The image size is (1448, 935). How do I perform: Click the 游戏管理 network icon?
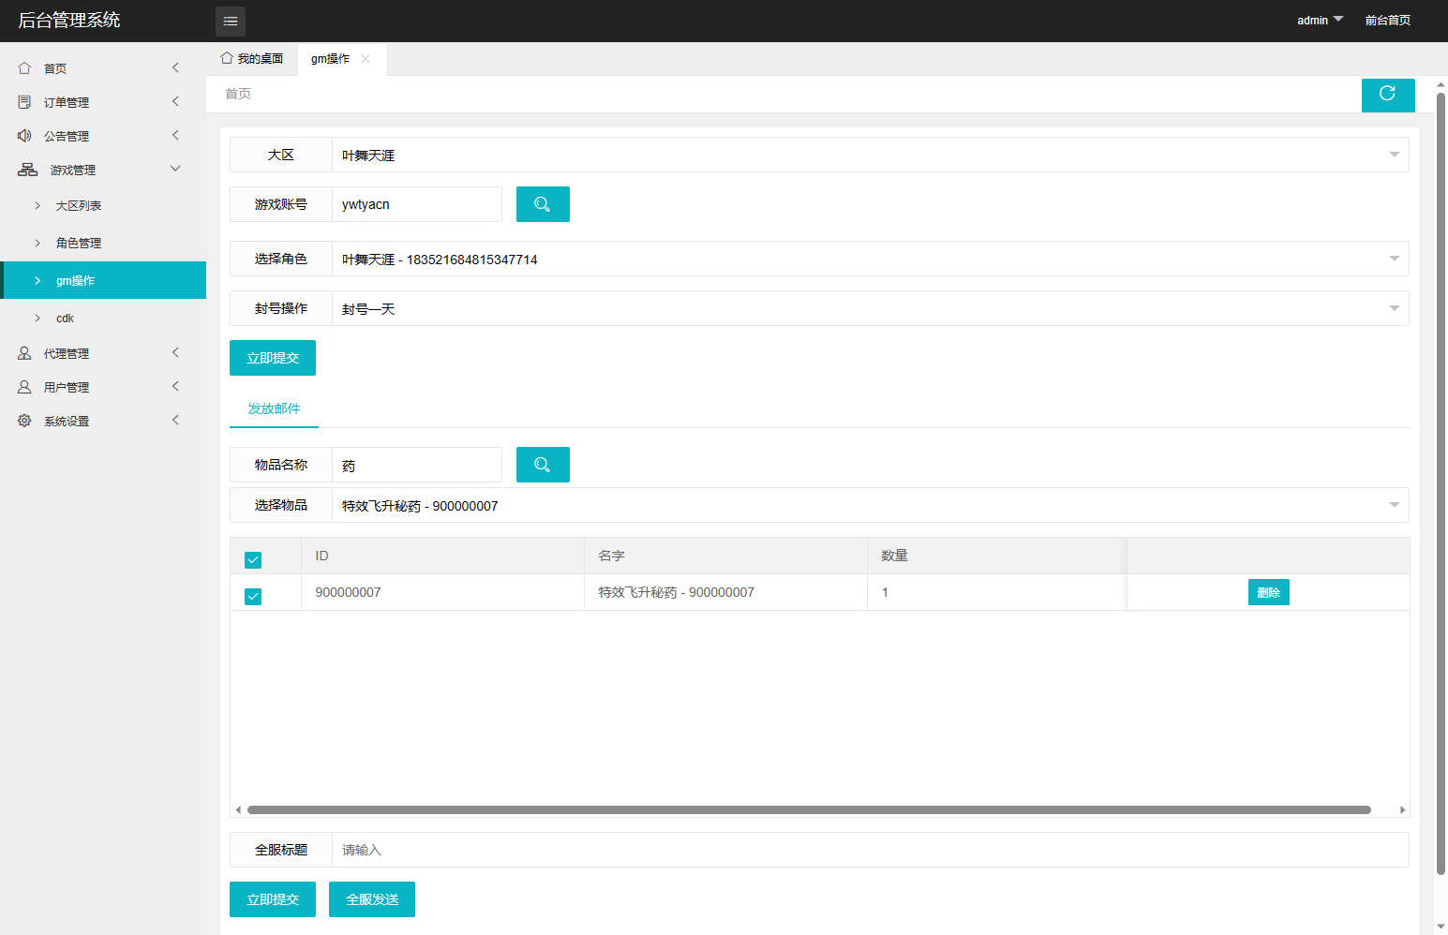[x=28, y=170]
